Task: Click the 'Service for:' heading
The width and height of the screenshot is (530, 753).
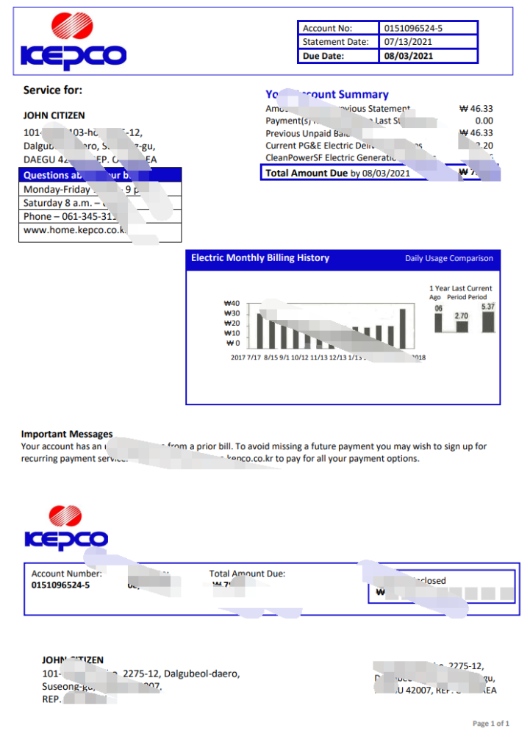Action: (x=53, y=90)
